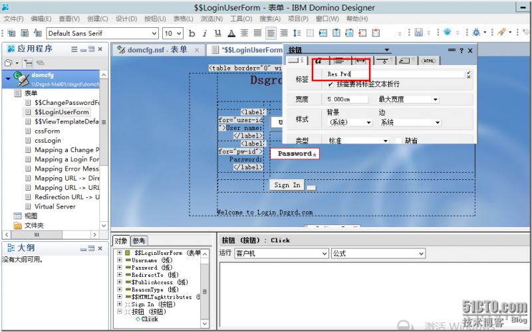Switch to the 对象 tab
The width and height of the screenshot is (532, 332).
tap(121, 241)
